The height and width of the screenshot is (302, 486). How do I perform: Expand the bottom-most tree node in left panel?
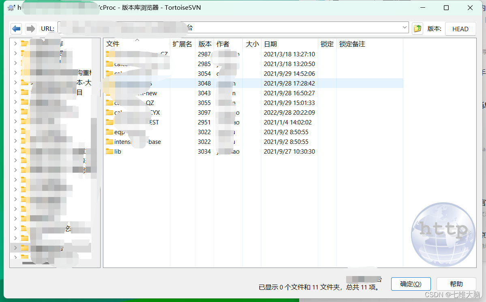[15, 257]
